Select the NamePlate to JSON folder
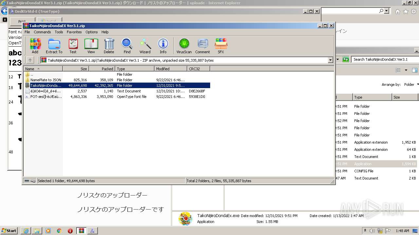The image size is (419, 235). click(x=117, y=80)
